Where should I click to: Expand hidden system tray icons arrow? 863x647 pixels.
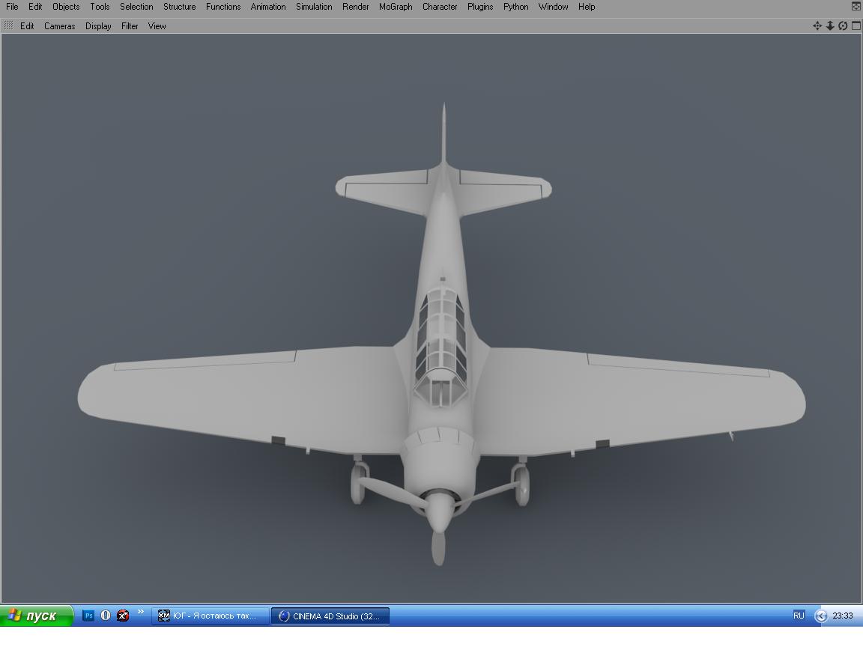tap(821, 616)
